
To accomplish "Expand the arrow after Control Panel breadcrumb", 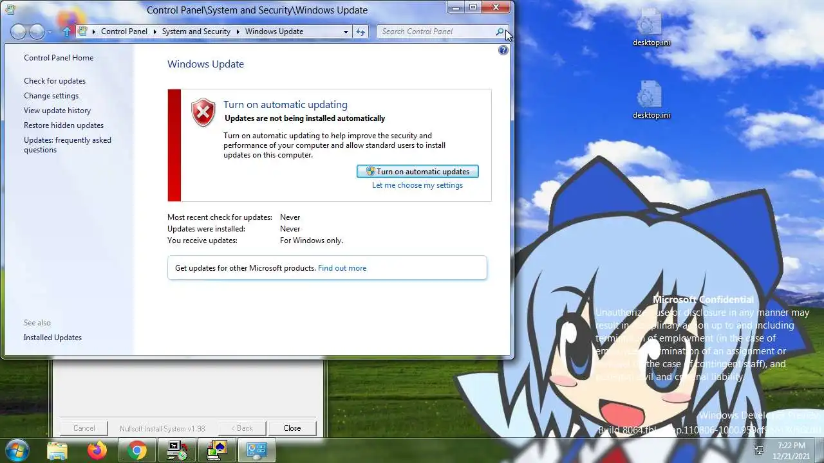I will [154, 32].
